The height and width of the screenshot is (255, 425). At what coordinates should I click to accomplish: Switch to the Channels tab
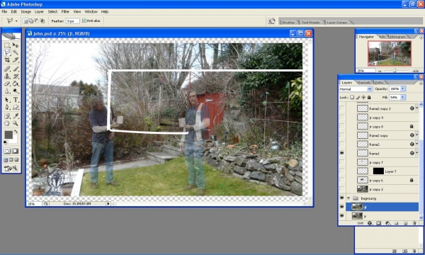point(363,82)
